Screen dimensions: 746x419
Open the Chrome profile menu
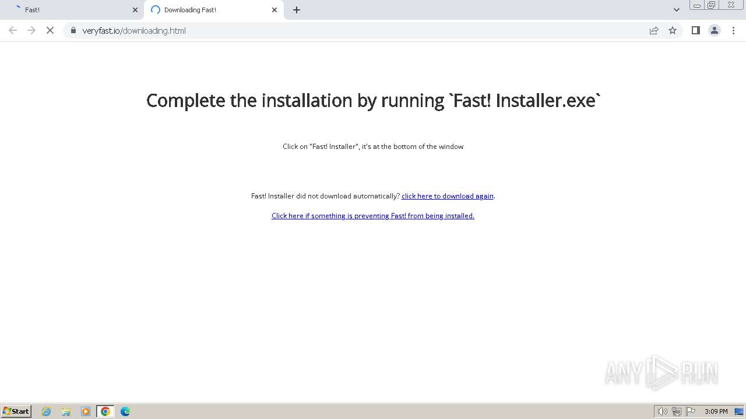pyautogui.click(x=715, y=30)
